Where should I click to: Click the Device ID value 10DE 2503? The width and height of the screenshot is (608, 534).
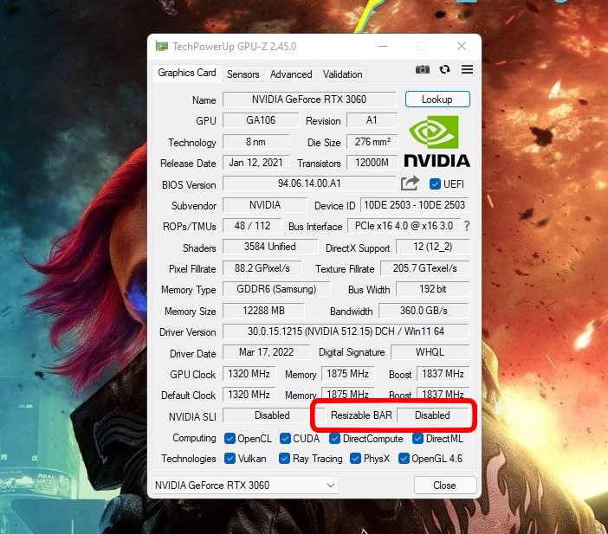point(414,205)
